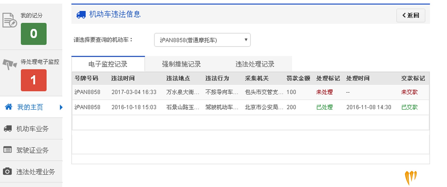Click the 返回 back button
Image resolution: width=447 pixels, height=187 pixels.
[411, 15]
